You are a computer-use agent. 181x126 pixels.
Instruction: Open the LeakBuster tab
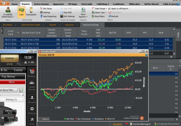point(118,4)
